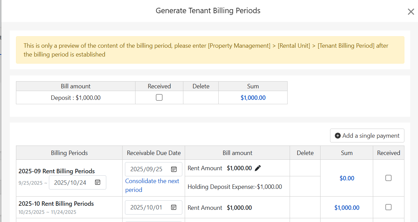418x222 pixels.
Task: Click the $0.00 sum for 2025-09 period
Action: 347,178
